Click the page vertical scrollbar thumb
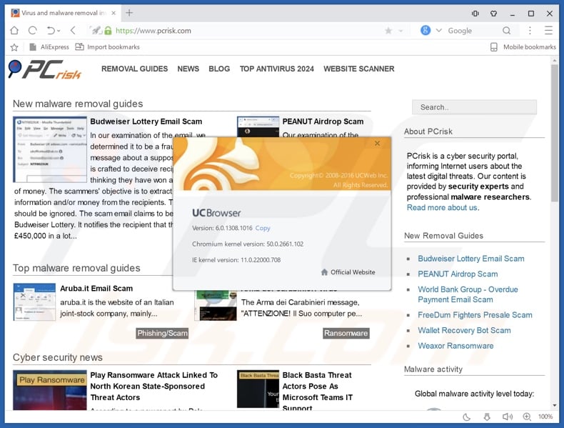Screen dimensions: 564x428 (555, 132)
